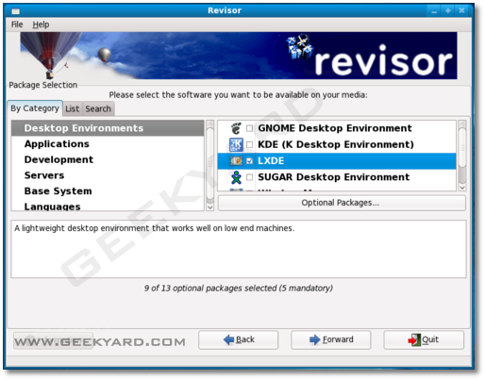
Task: Close the Revisor window
Action: pyautogui.click(x=461, y=11)
